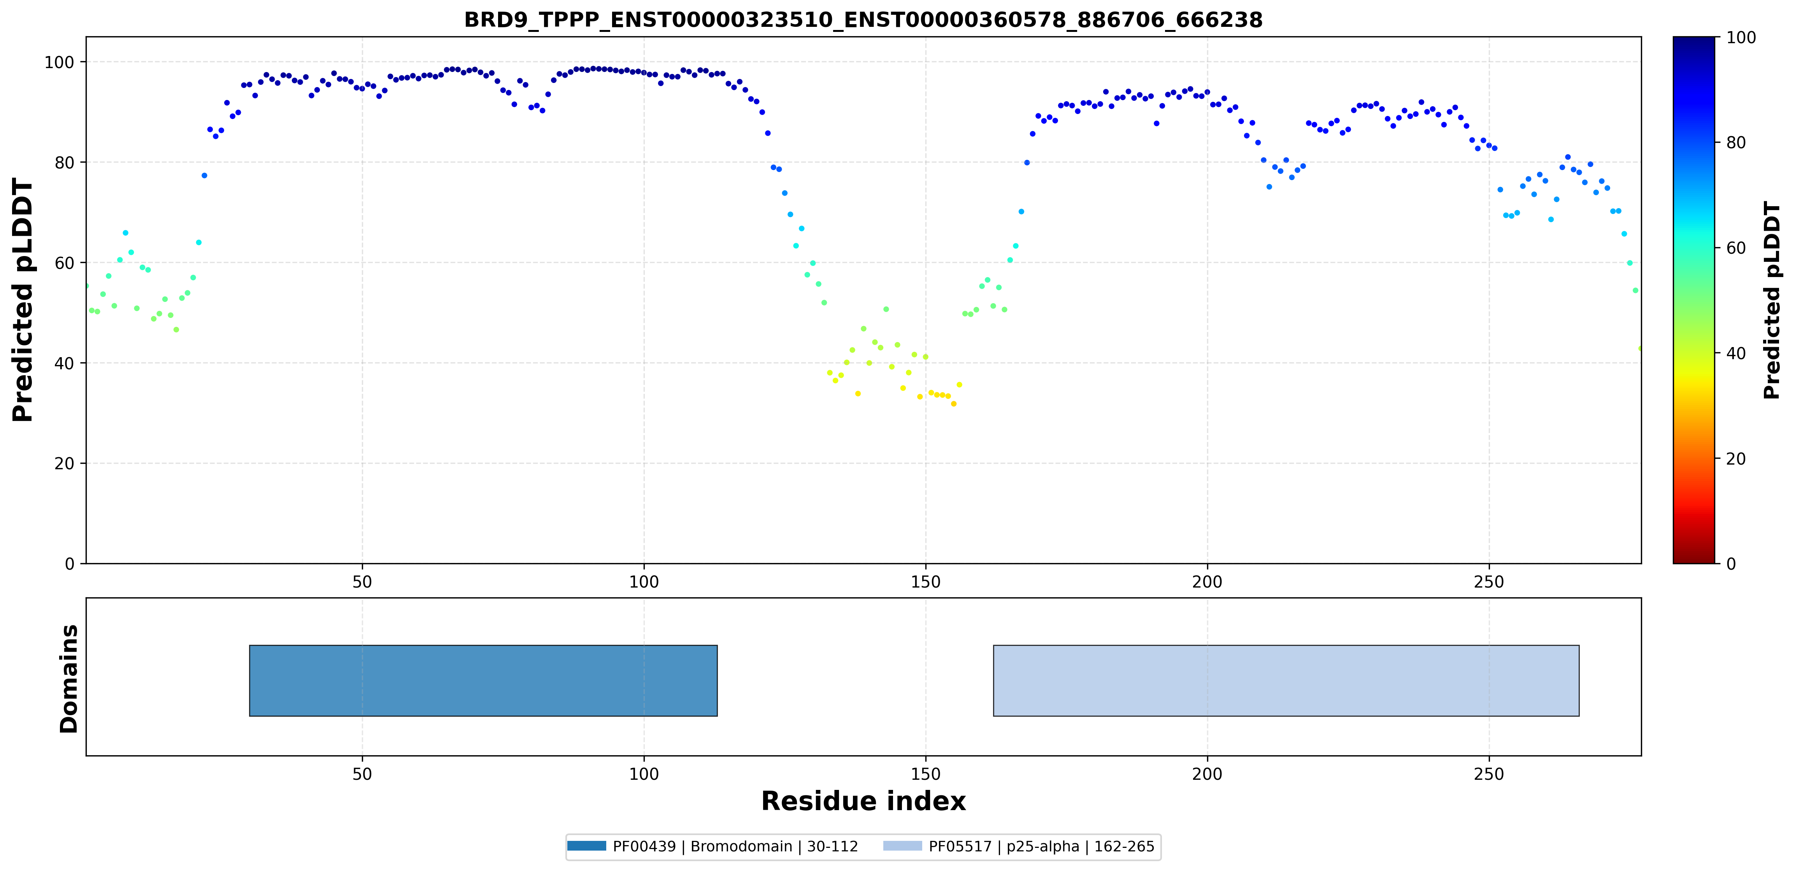
Task: Click the dark blue Bromodomain legend swatch
Action: point(586,846)
